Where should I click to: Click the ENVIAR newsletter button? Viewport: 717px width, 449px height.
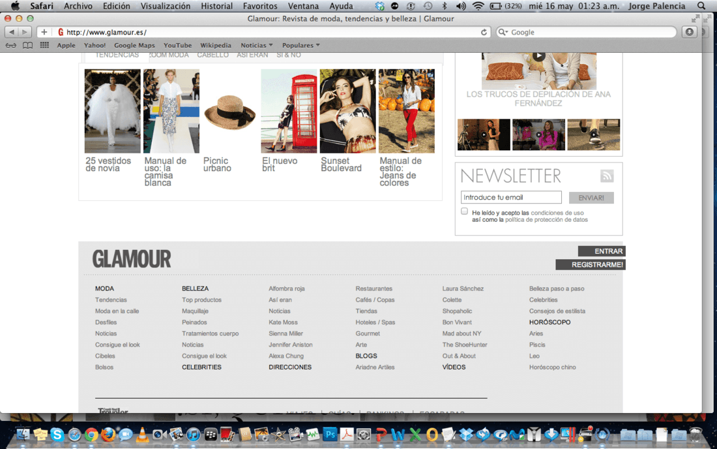pyautogui.click(x=591, y=198)
